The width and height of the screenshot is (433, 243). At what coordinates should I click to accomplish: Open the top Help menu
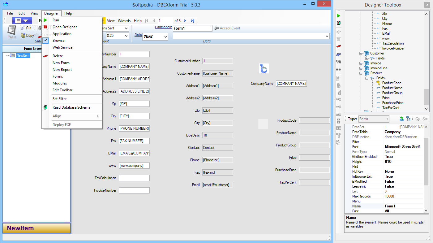tap(68, 13)
